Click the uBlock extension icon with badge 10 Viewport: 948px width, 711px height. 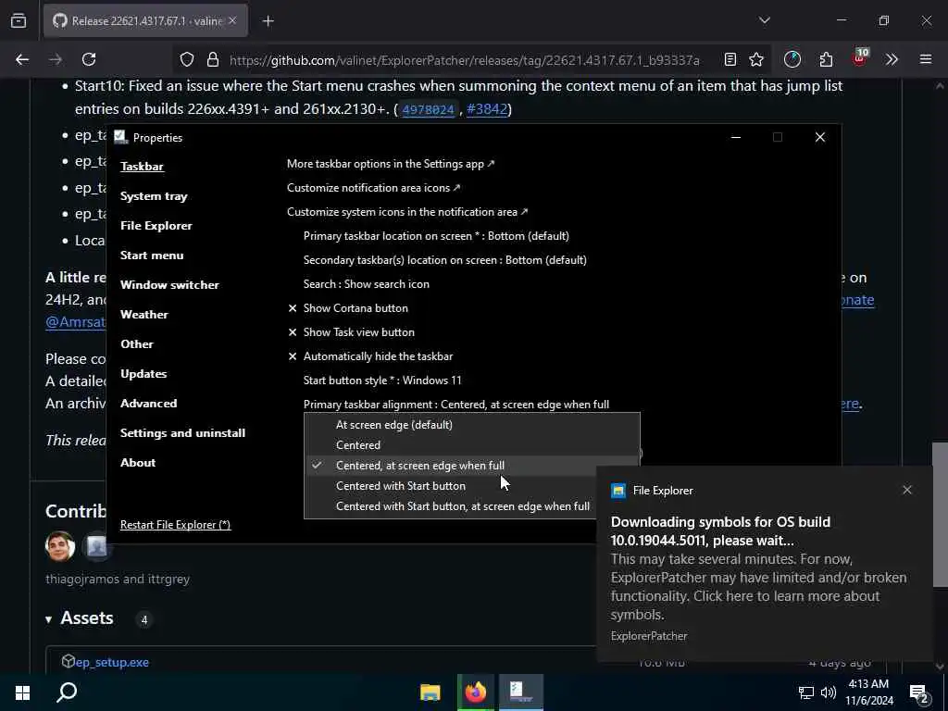(x=860, y=58)
